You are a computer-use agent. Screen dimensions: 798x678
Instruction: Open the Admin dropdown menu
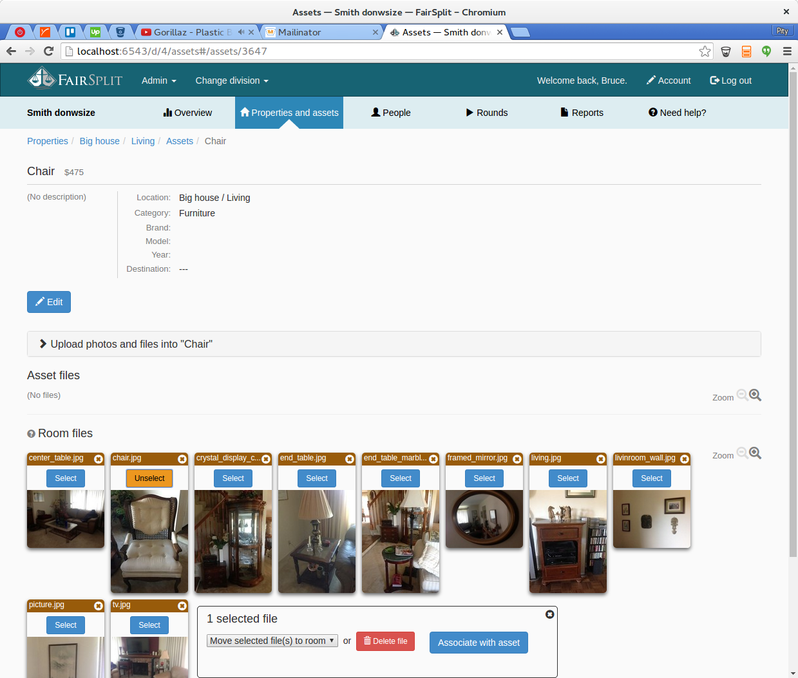click(159, 80)
